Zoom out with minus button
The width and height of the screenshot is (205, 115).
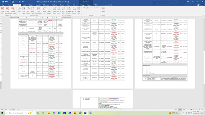(187, 110)
